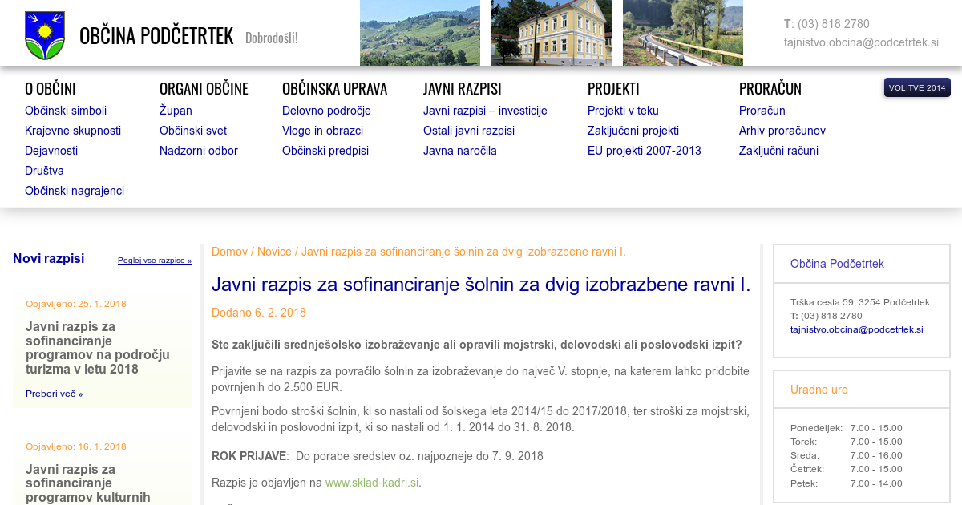
Task: Select Vloge in obrazci link
Action: pyautogui.click(x=322, y=131)
